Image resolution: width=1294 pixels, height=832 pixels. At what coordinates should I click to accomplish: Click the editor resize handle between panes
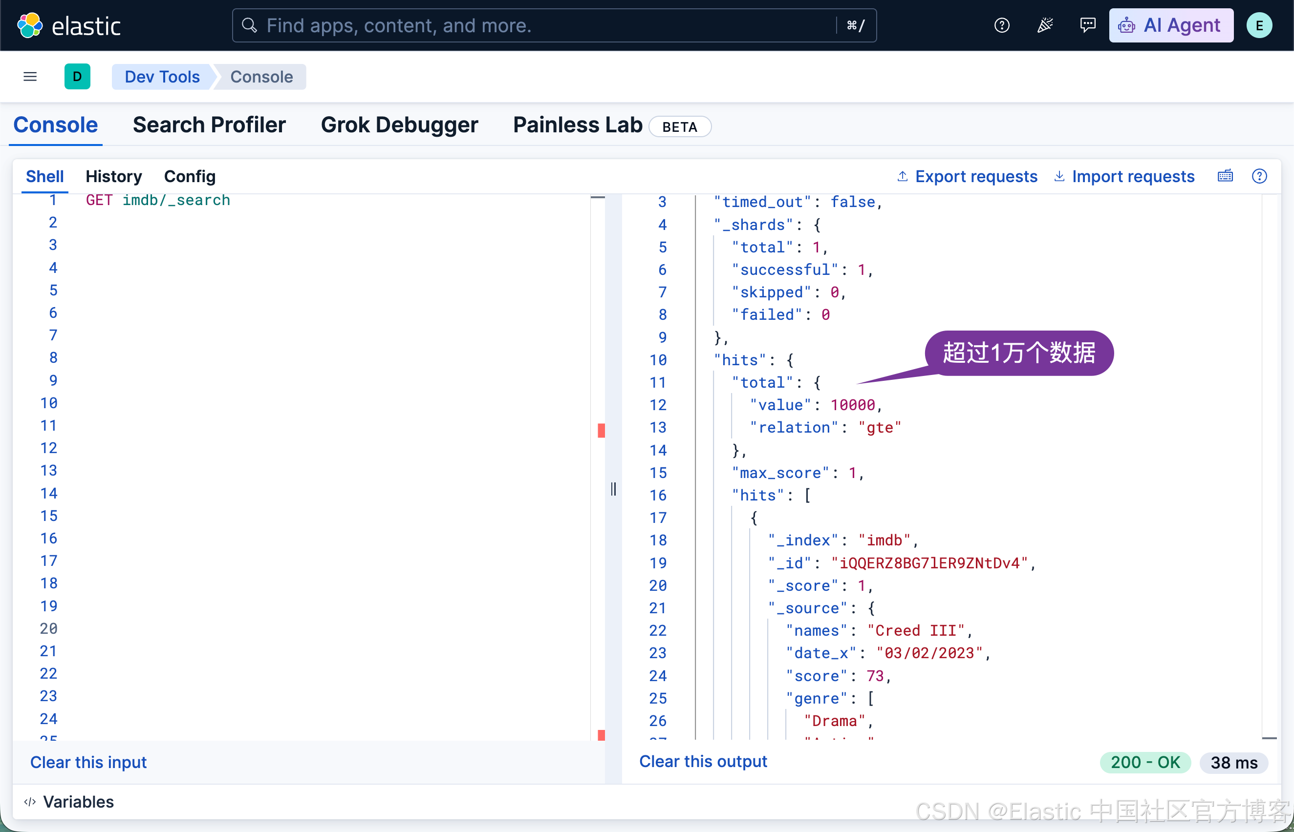(613, 489)
